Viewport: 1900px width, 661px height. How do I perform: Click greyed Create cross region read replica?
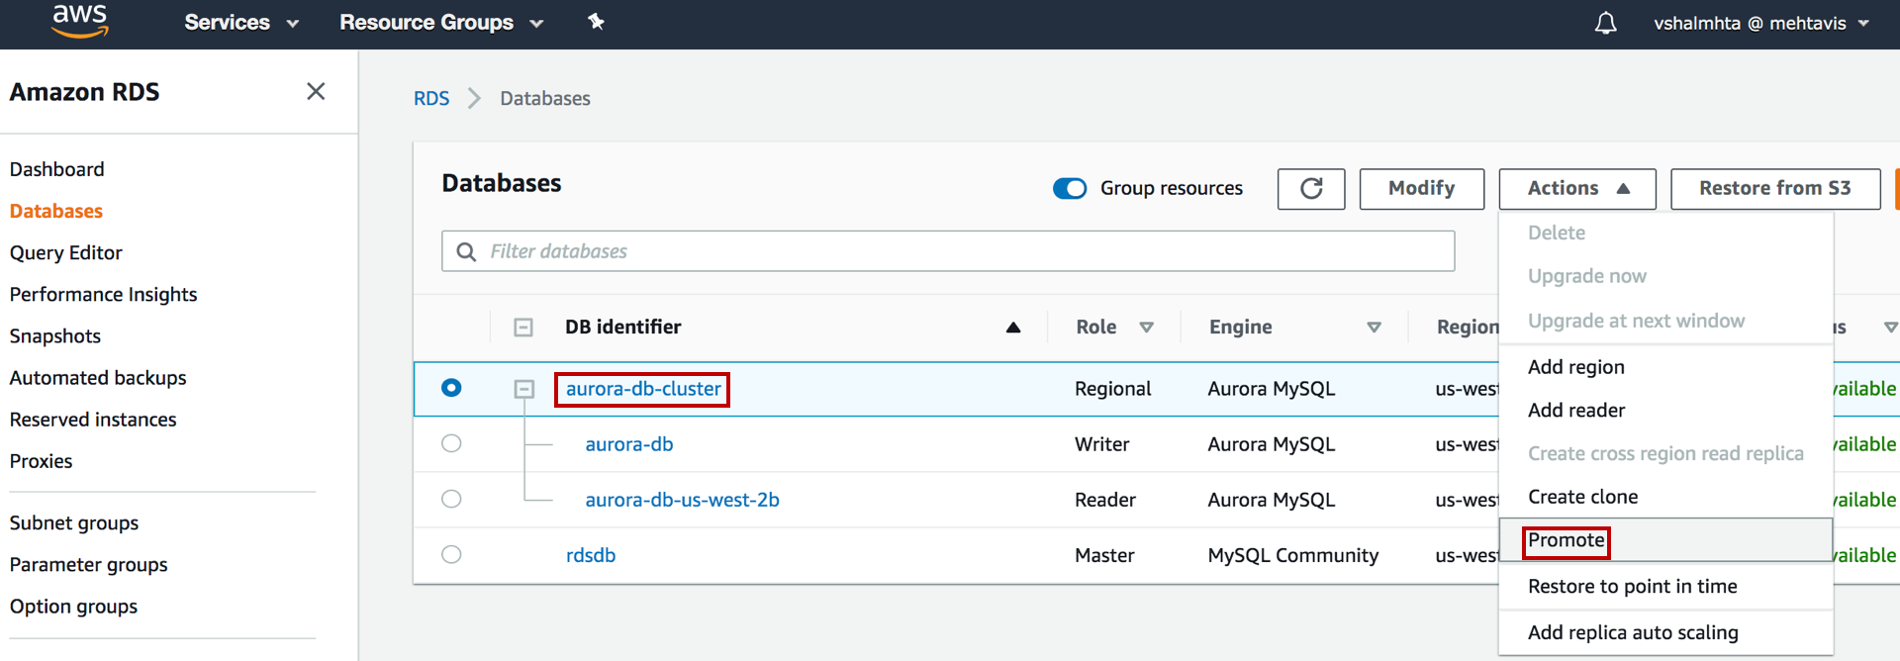1665,453
